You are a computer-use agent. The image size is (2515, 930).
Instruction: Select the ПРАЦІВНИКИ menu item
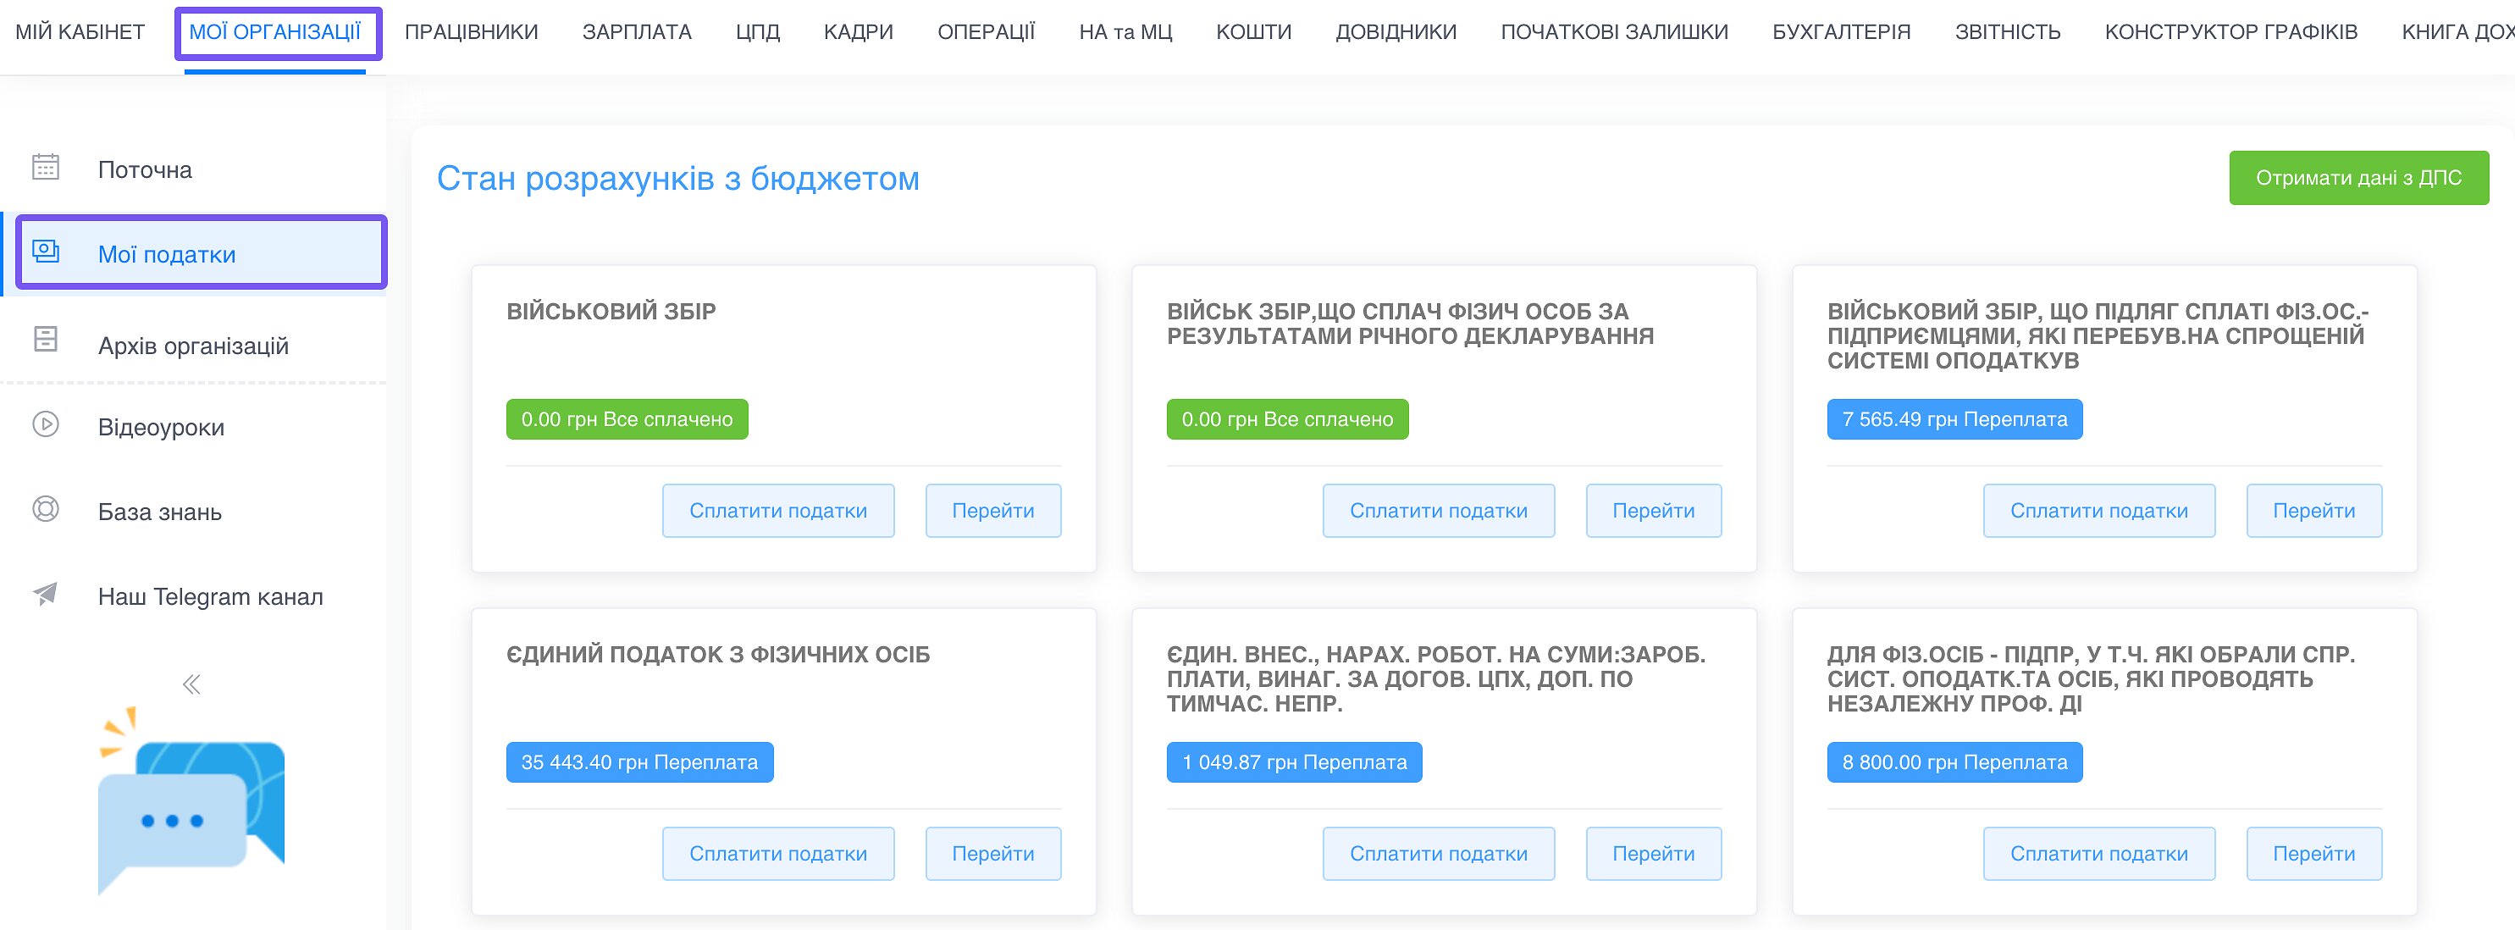[473, 30]
